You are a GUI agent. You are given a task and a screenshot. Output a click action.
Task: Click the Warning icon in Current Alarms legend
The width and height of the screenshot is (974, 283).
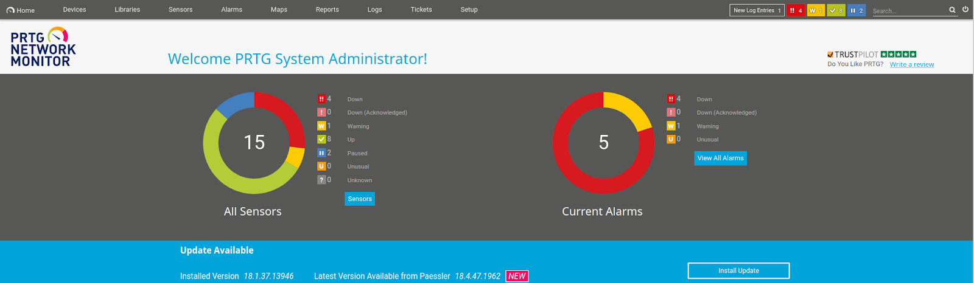(670, 126)
